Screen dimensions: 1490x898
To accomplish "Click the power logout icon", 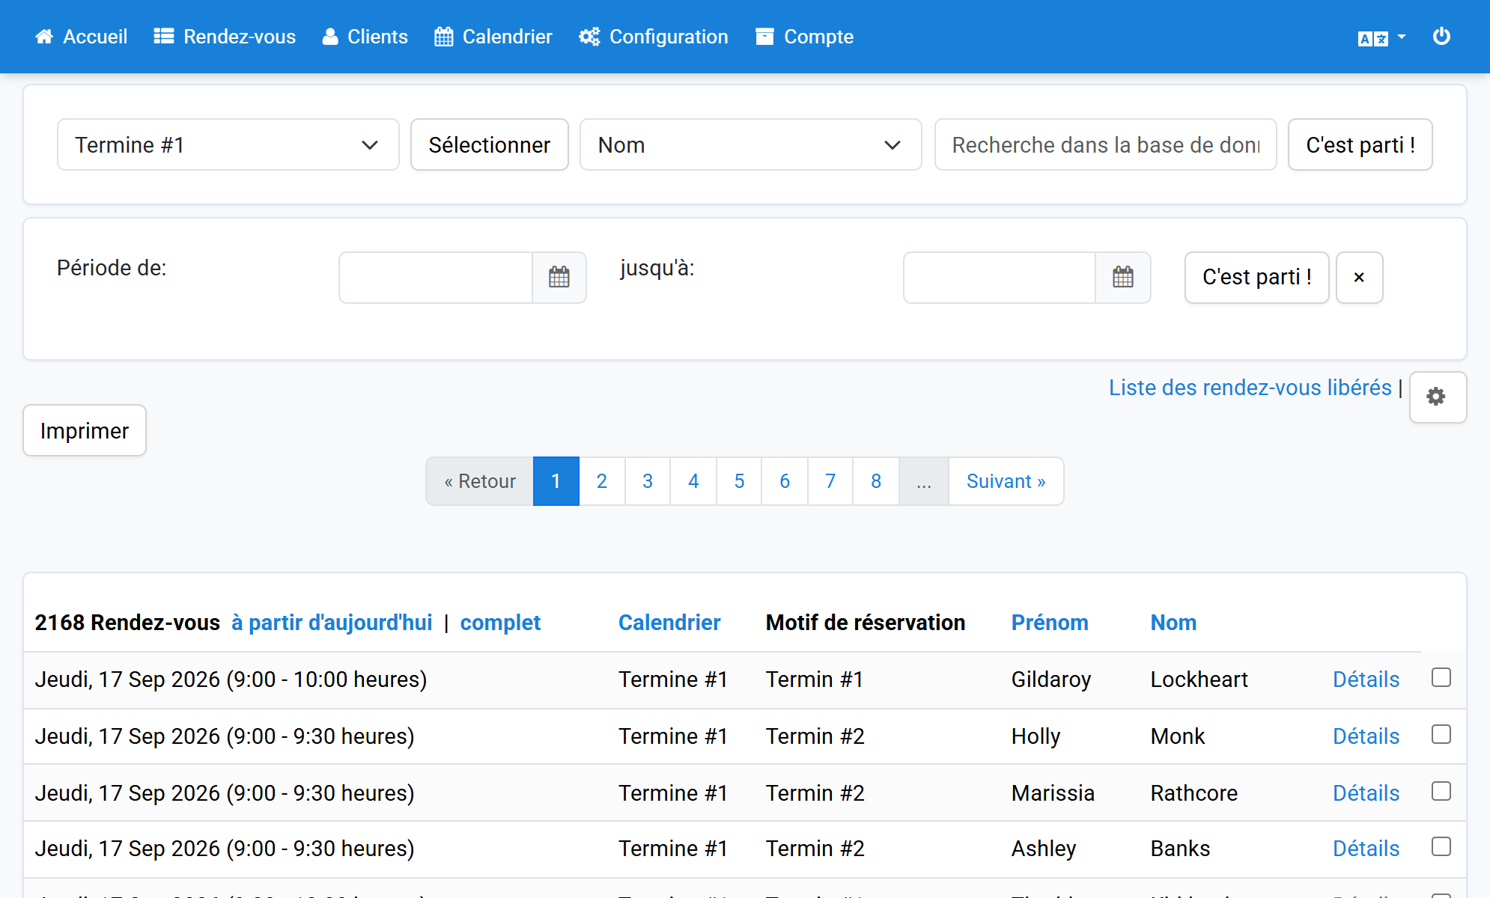I will click(x=1441, y=37).
